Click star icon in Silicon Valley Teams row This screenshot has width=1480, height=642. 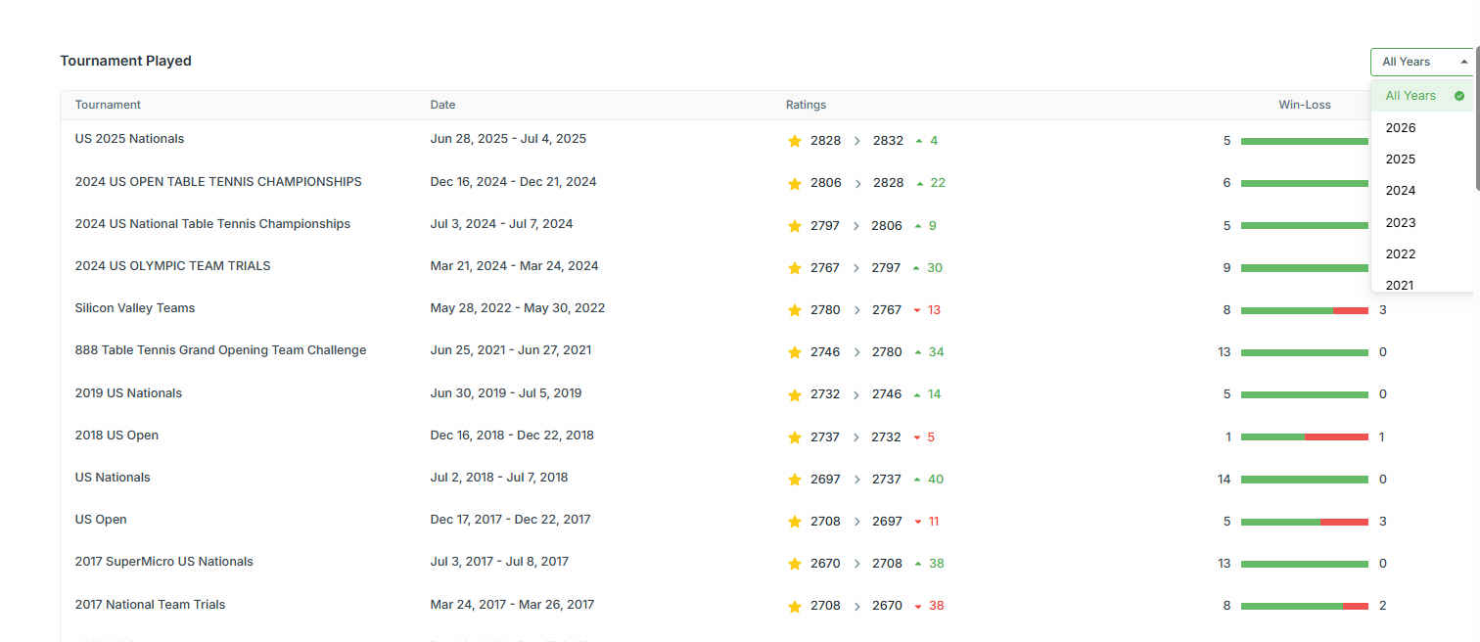(795, 310)
